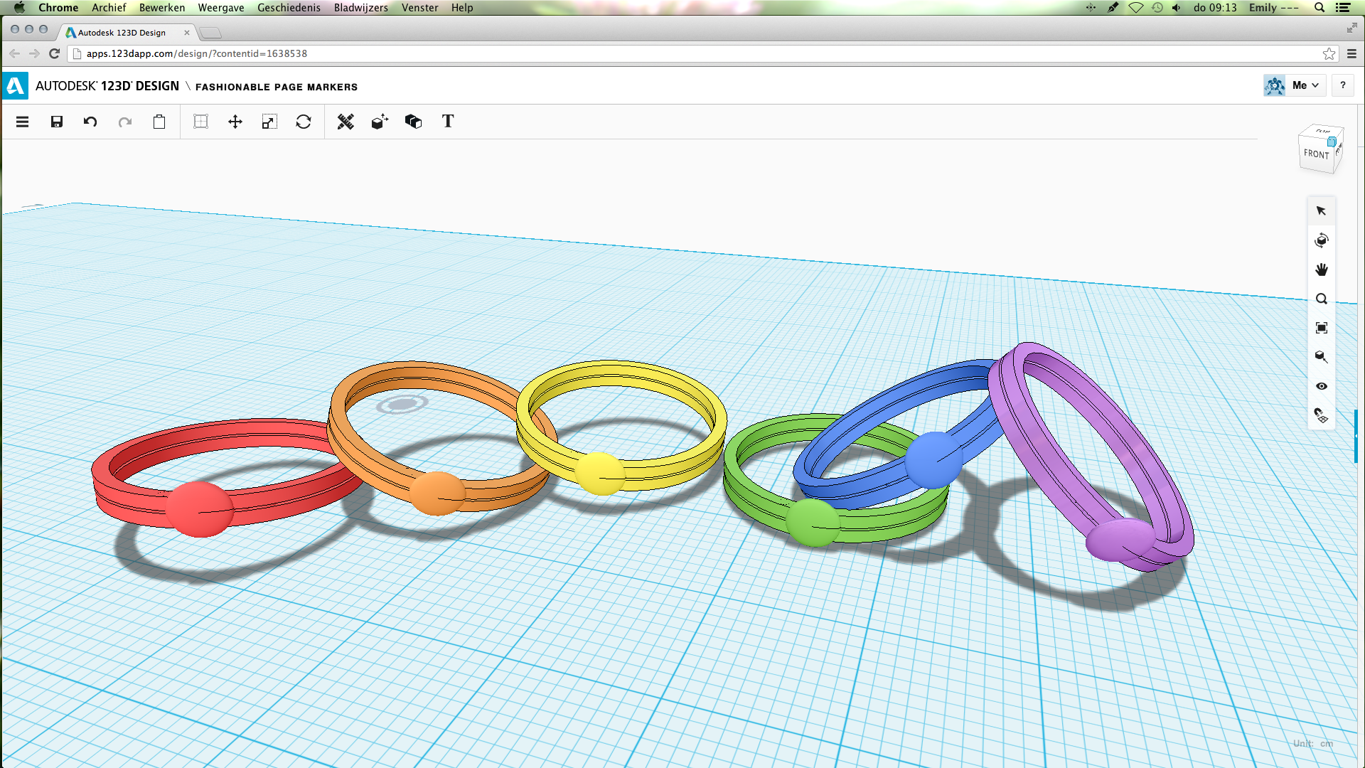Select the orange ring model
This screenshot has height=768, width=1365.
(x=438, y=492)
